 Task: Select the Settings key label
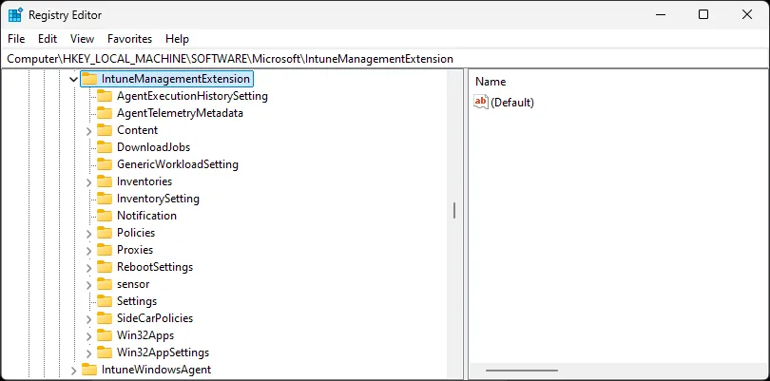click(x=137, y=301)
